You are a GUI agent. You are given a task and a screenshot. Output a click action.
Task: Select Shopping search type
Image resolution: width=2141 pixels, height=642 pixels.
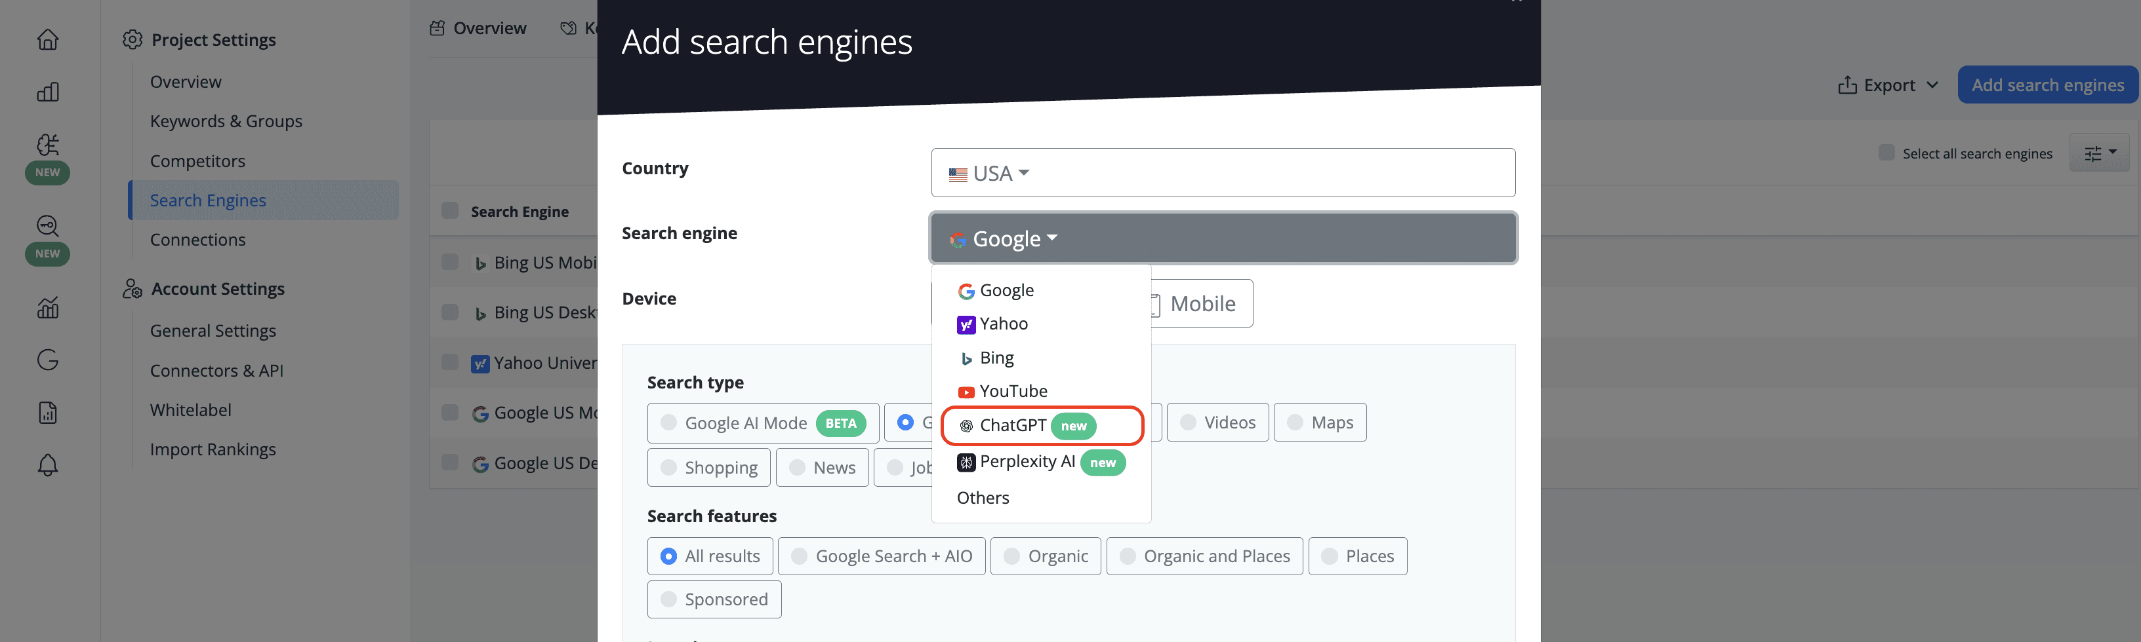709,468
